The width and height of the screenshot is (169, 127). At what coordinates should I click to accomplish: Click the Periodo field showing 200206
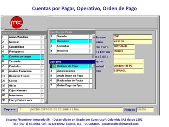coord(145,110)
